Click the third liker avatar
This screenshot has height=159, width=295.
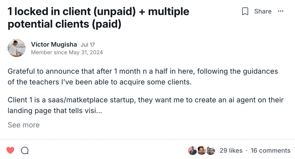pos(211,151)
